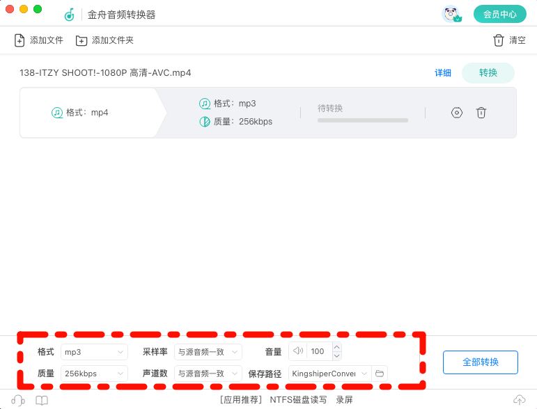The width and height of the screenshot is (537, 409).
Task: Click the 待转换 status text
Action: 330,109
